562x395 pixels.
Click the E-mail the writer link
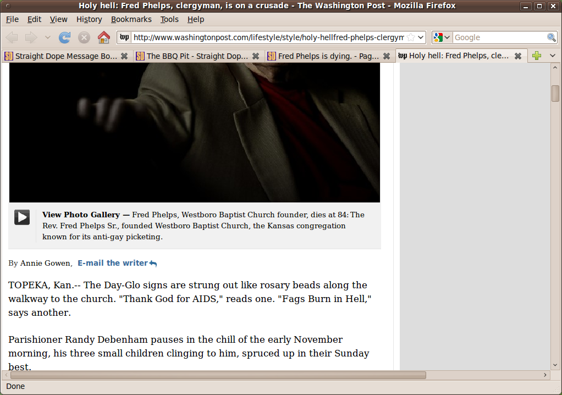tap(113, 263)
